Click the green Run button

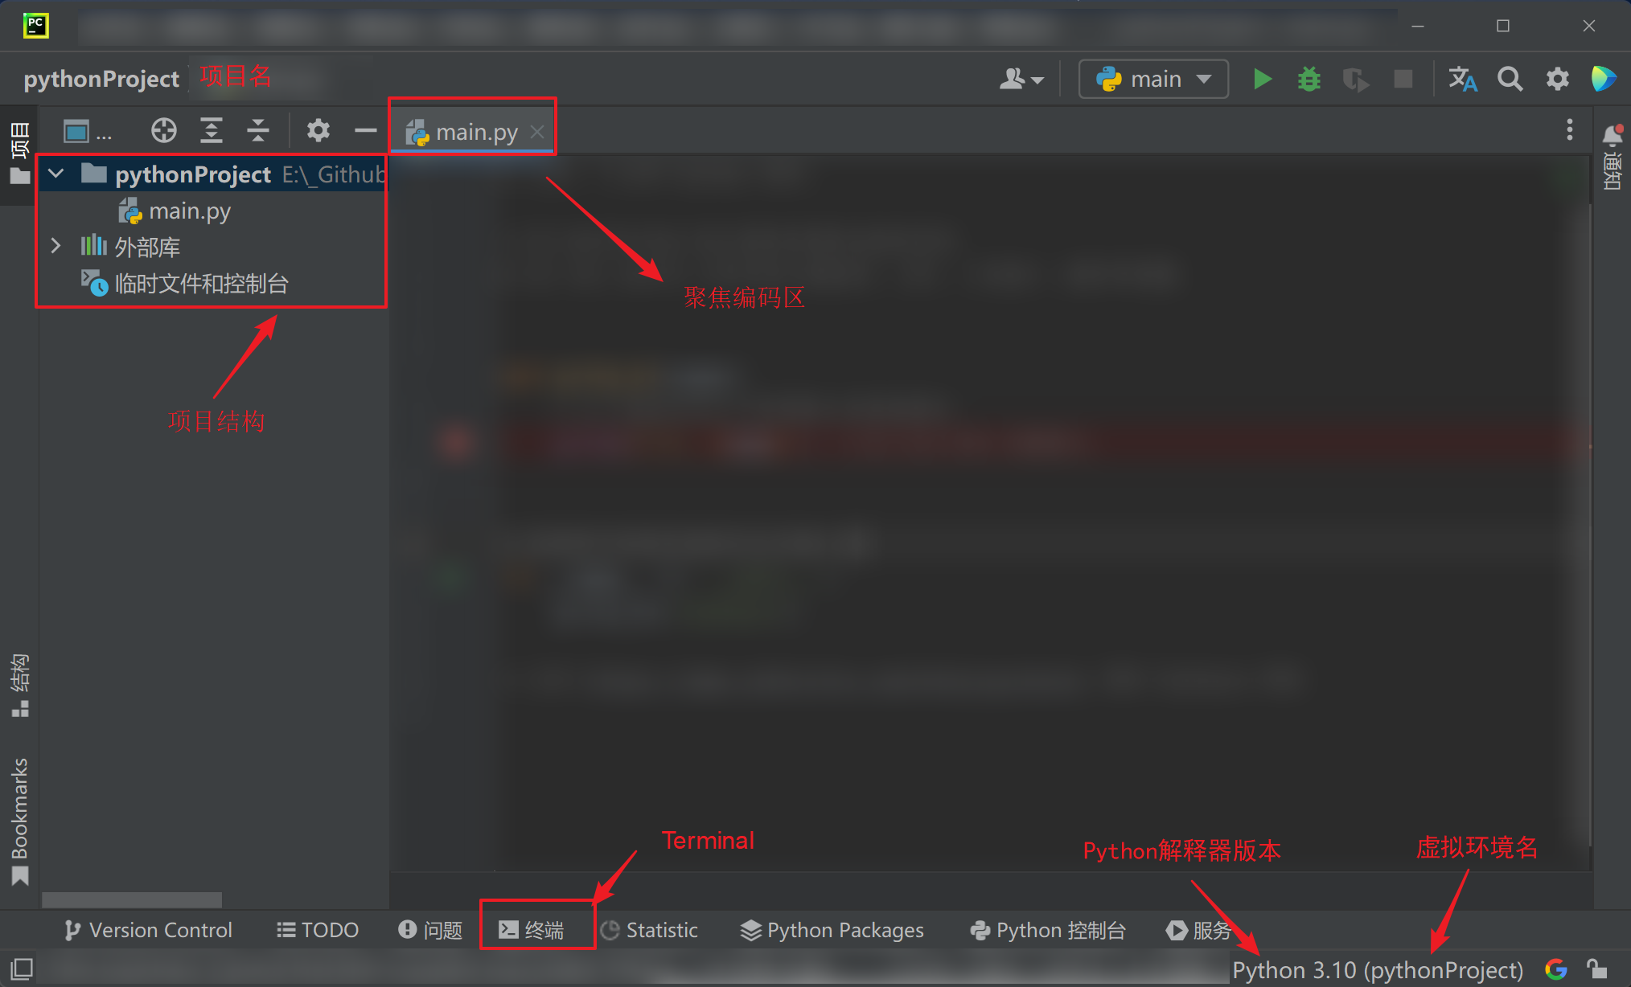pyautogui.click(x=1262, y=79)
